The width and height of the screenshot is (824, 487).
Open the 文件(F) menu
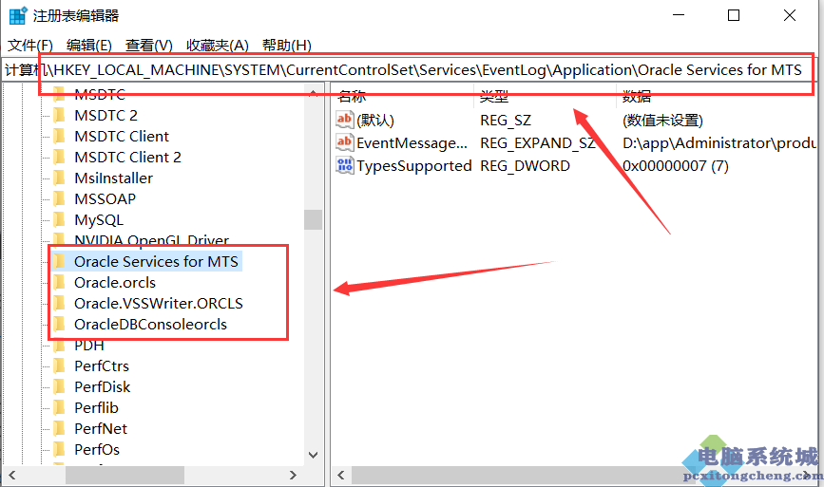pyautogui.click(x=30, y=46)
